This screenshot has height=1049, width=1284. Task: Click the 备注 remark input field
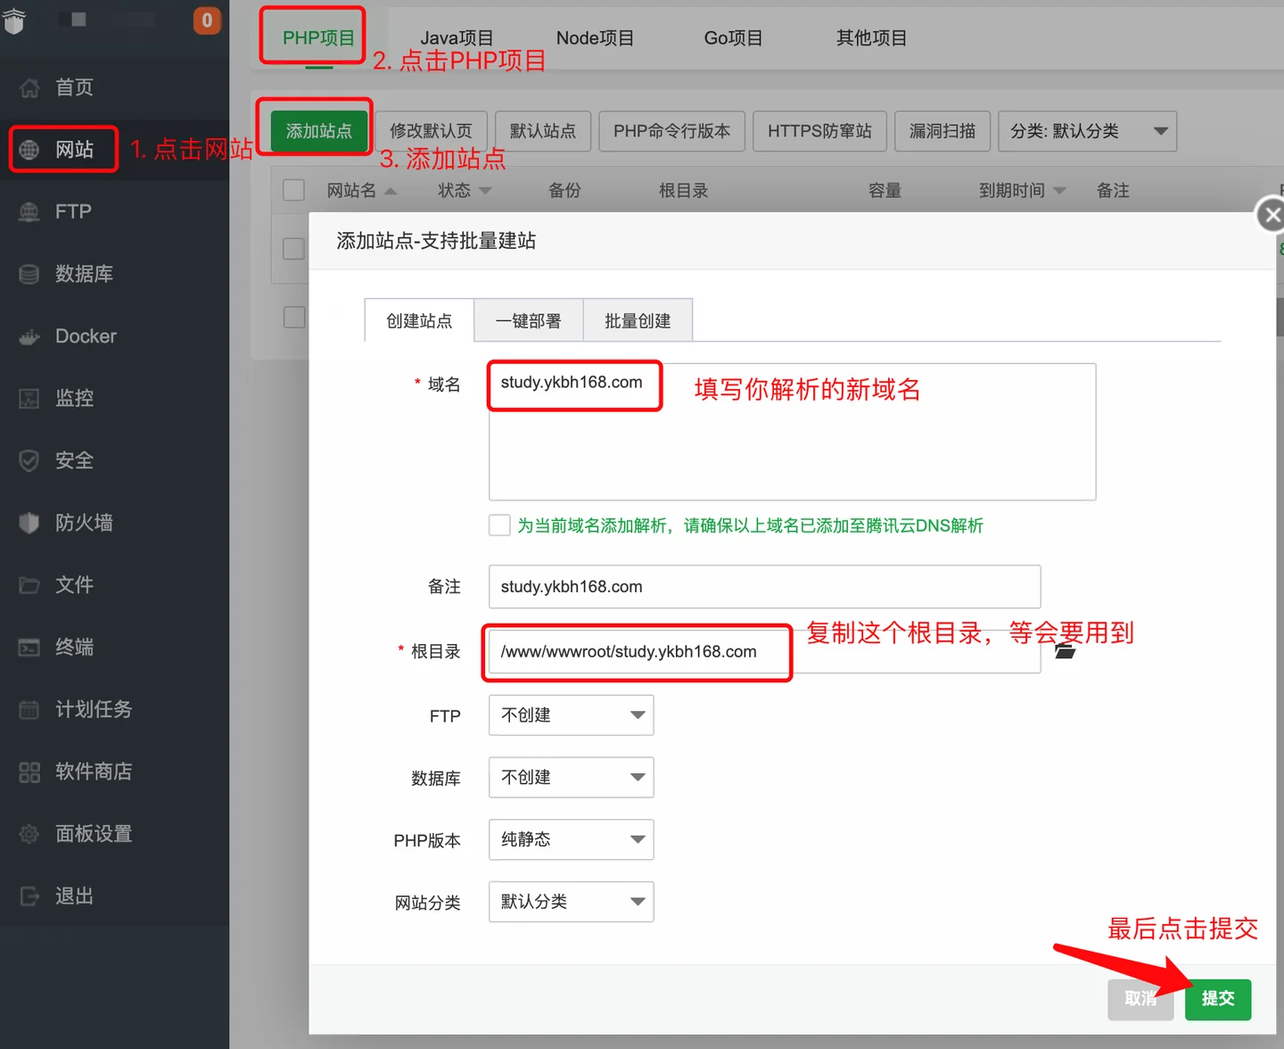pos(763,587)
